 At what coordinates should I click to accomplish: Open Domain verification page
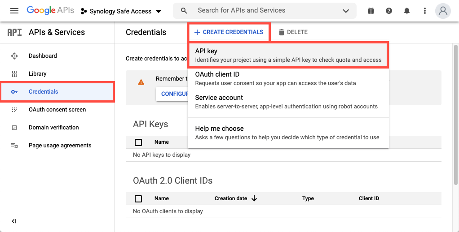point(57,128)
